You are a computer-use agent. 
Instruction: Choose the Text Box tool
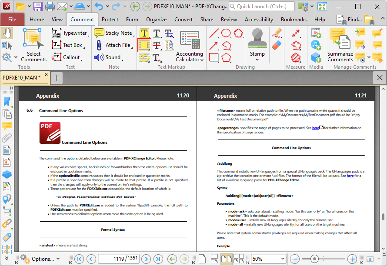(68, 45)
